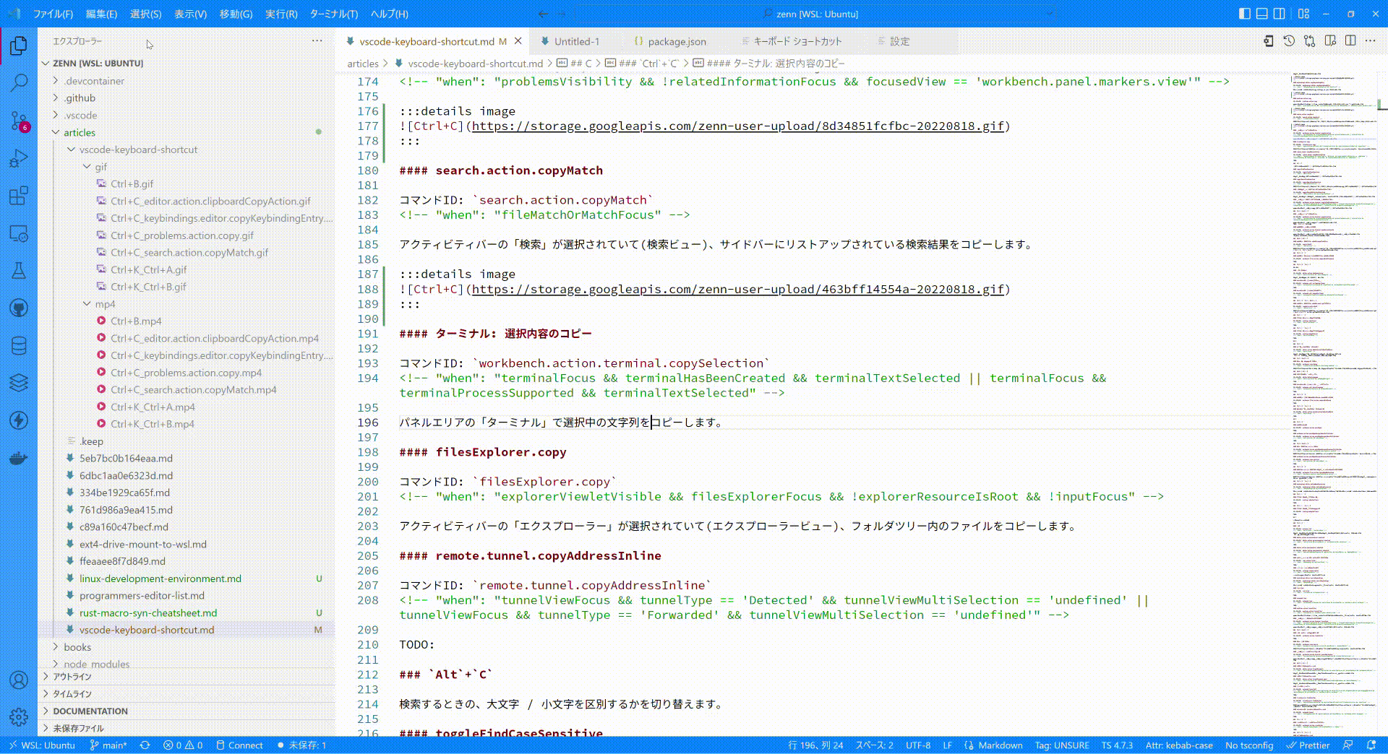Open Explorer views and more actions ellipsis
This screenshot has width=1388, height=754.
(x=317, y=41)
